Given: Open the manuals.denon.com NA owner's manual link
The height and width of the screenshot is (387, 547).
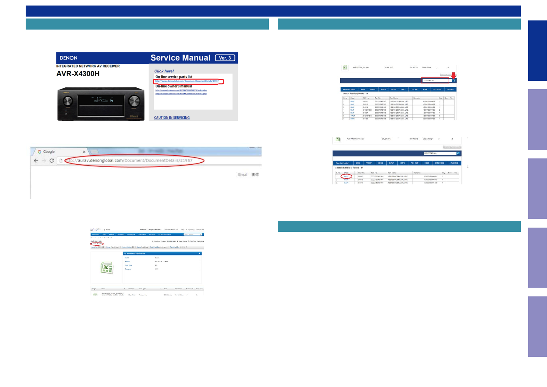Looking at the screenshot, I should [x=181, y=90].
